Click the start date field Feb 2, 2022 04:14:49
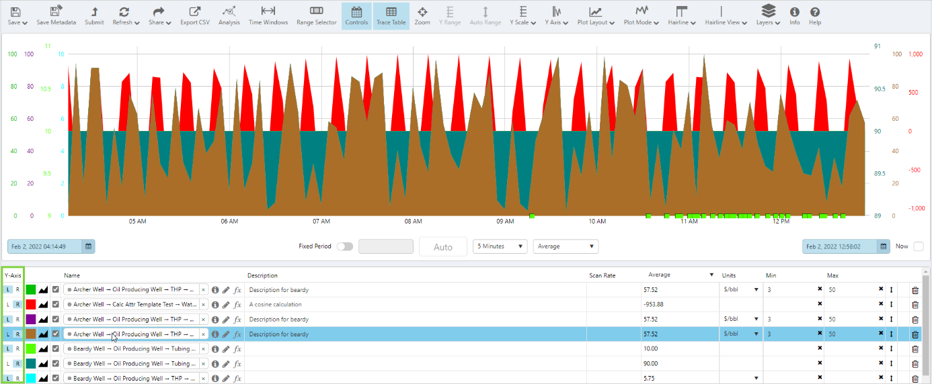Image resolution: width=932 pixels, height=384 pixels. click(x=46, y=246)
